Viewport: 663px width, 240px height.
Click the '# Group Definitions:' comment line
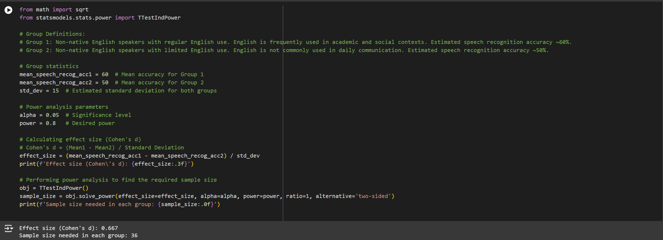point(52,34)
